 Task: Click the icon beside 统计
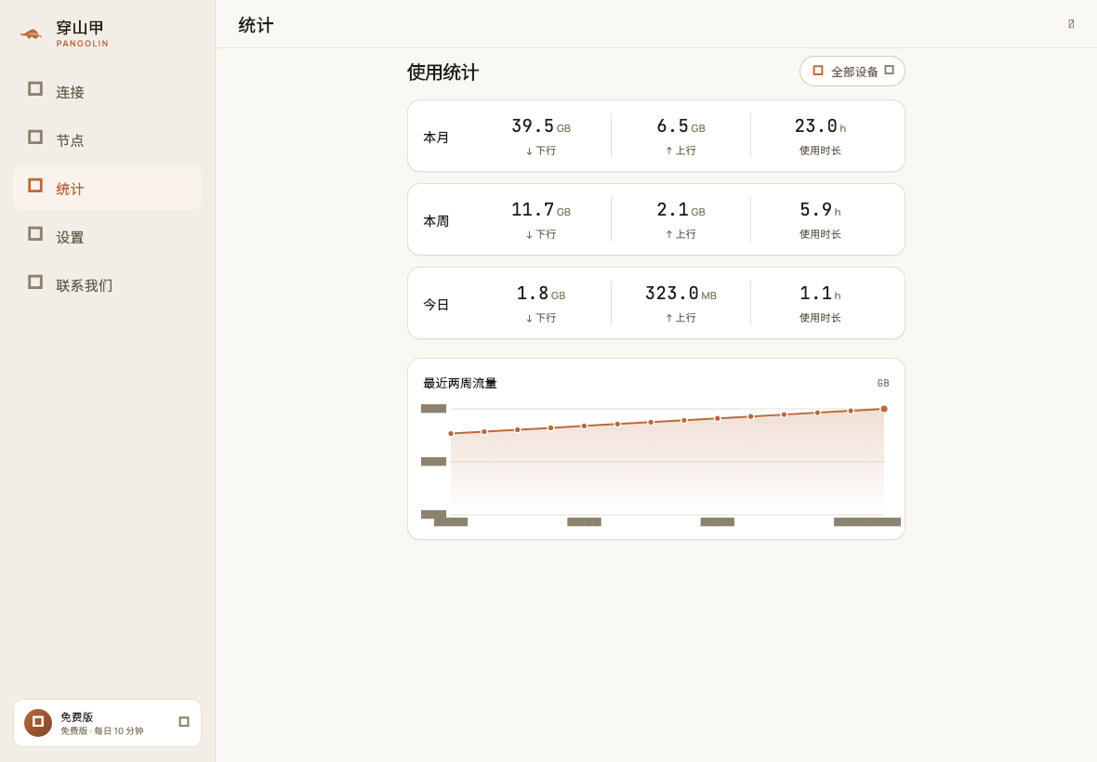pyautogui.click(x=35, y=185)
